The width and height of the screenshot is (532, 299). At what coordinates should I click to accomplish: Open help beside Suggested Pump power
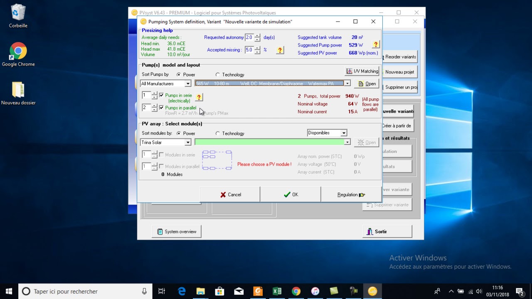point(376,45)
